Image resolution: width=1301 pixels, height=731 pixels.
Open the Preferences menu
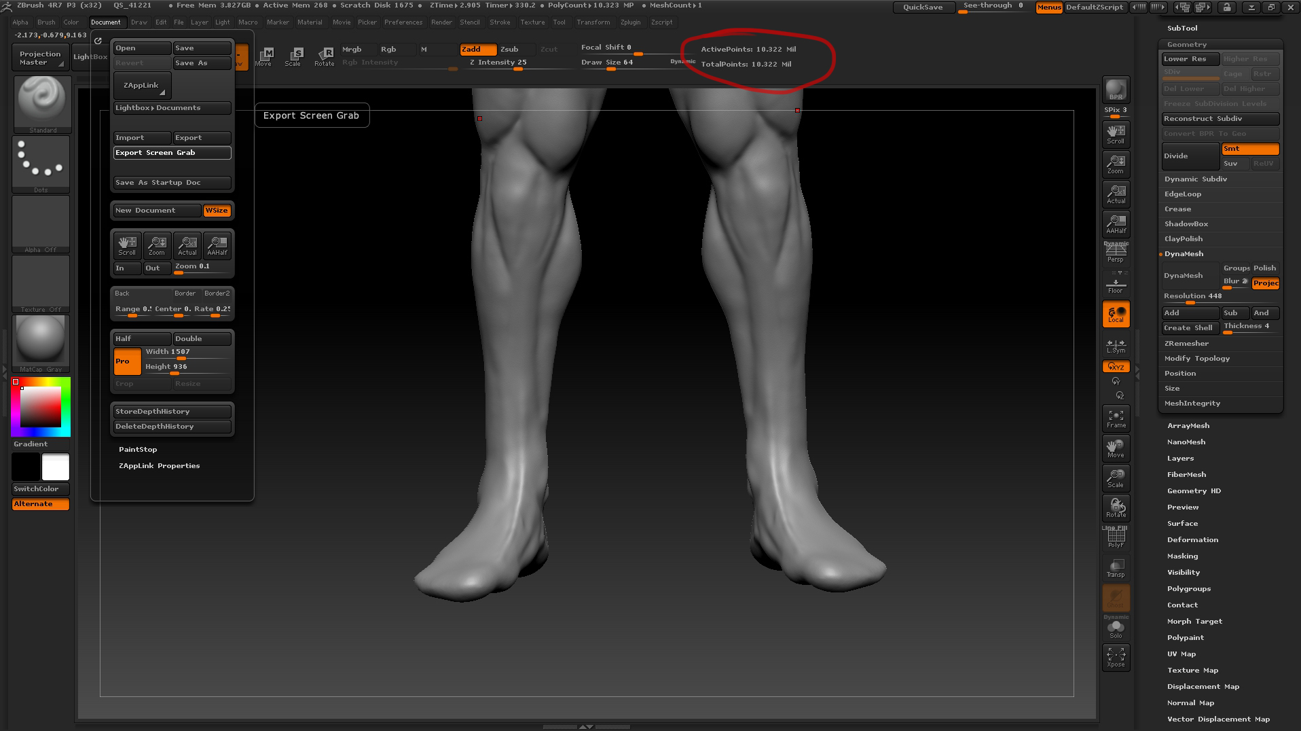pyautogui.click(x=403, y=22)
